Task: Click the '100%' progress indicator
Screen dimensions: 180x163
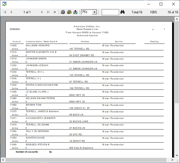Action: point(153,12)
